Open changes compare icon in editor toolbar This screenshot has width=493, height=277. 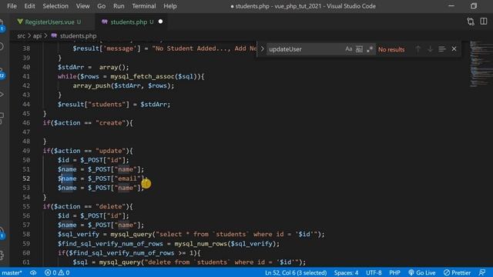(x=471, y=22)
